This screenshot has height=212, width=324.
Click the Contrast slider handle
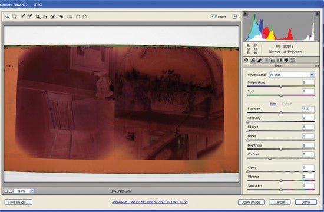[x=270, y=158]
